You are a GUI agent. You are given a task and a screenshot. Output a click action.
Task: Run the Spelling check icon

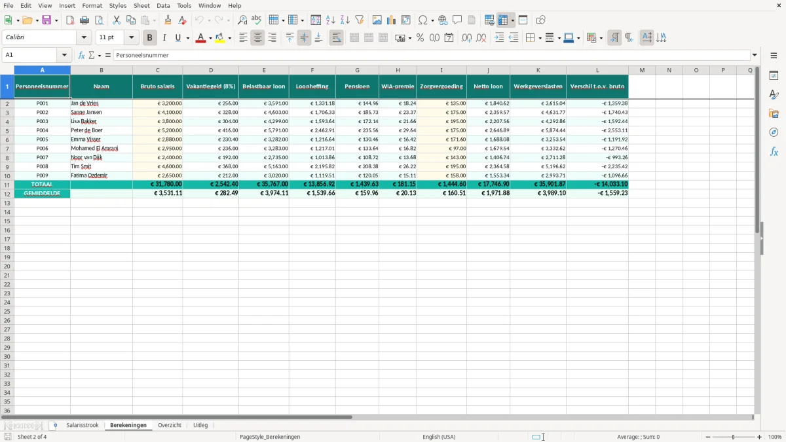pyautogui.click(x=256, y=20)
